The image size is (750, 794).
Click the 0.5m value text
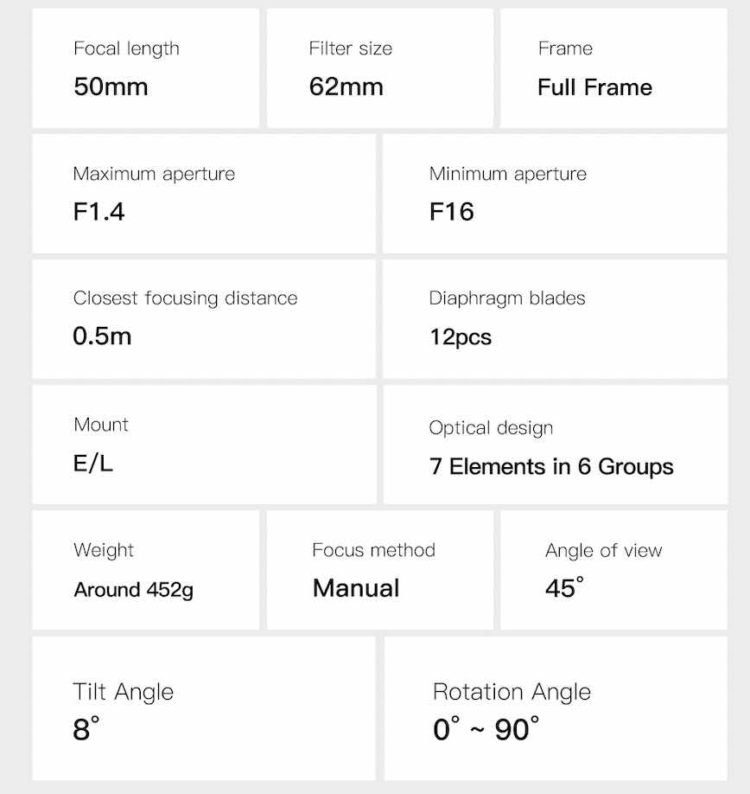[102, 336]
